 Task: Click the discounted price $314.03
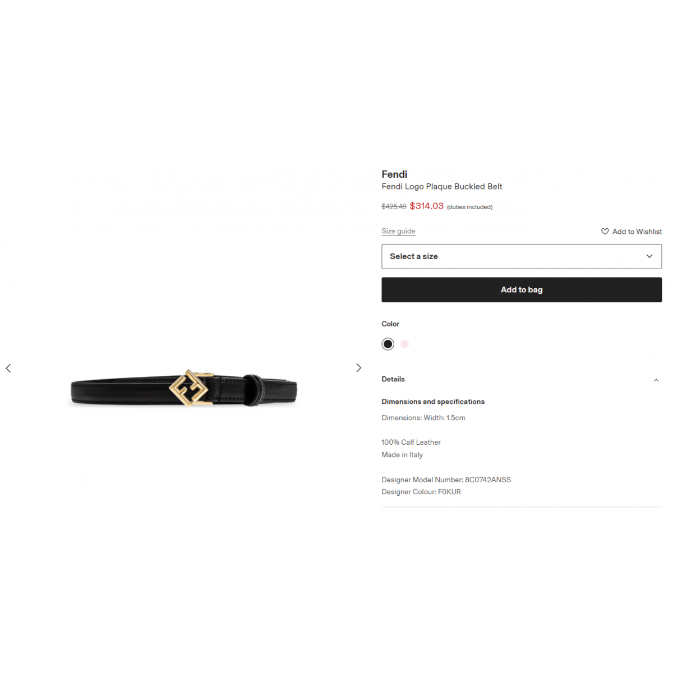click(427, 206)
